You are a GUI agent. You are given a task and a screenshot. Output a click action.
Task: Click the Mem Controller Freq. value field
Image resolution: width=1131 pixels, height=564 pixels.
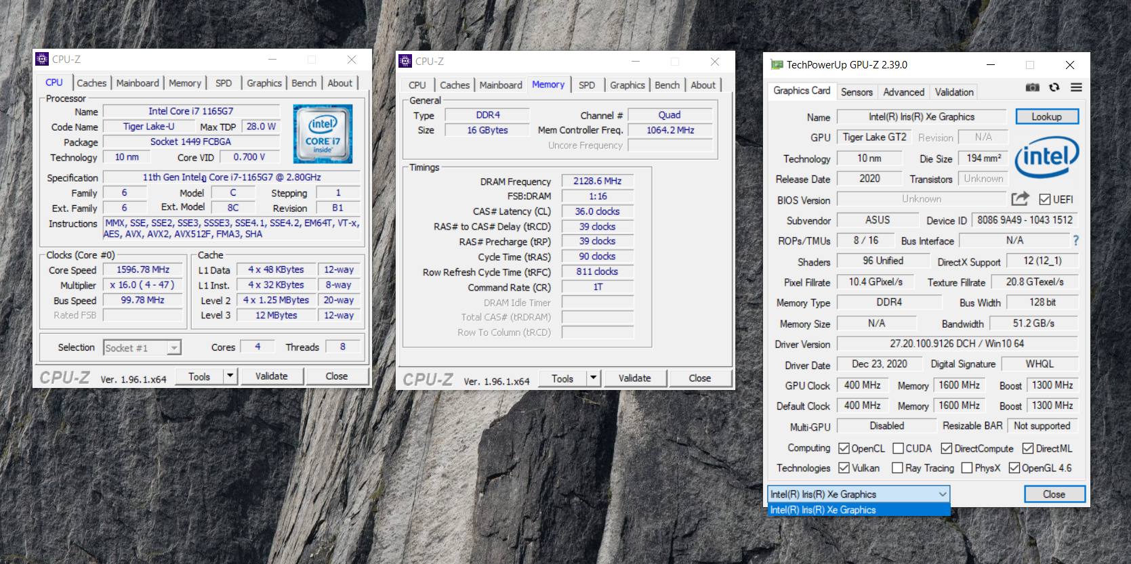670,130
